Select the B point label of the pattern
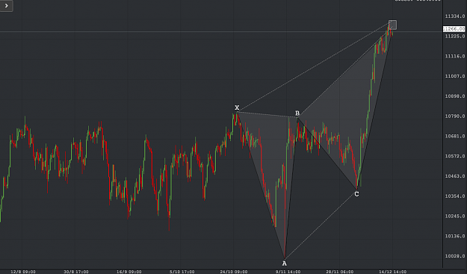The width and height of the screenshot is (467, 274). 297,113
